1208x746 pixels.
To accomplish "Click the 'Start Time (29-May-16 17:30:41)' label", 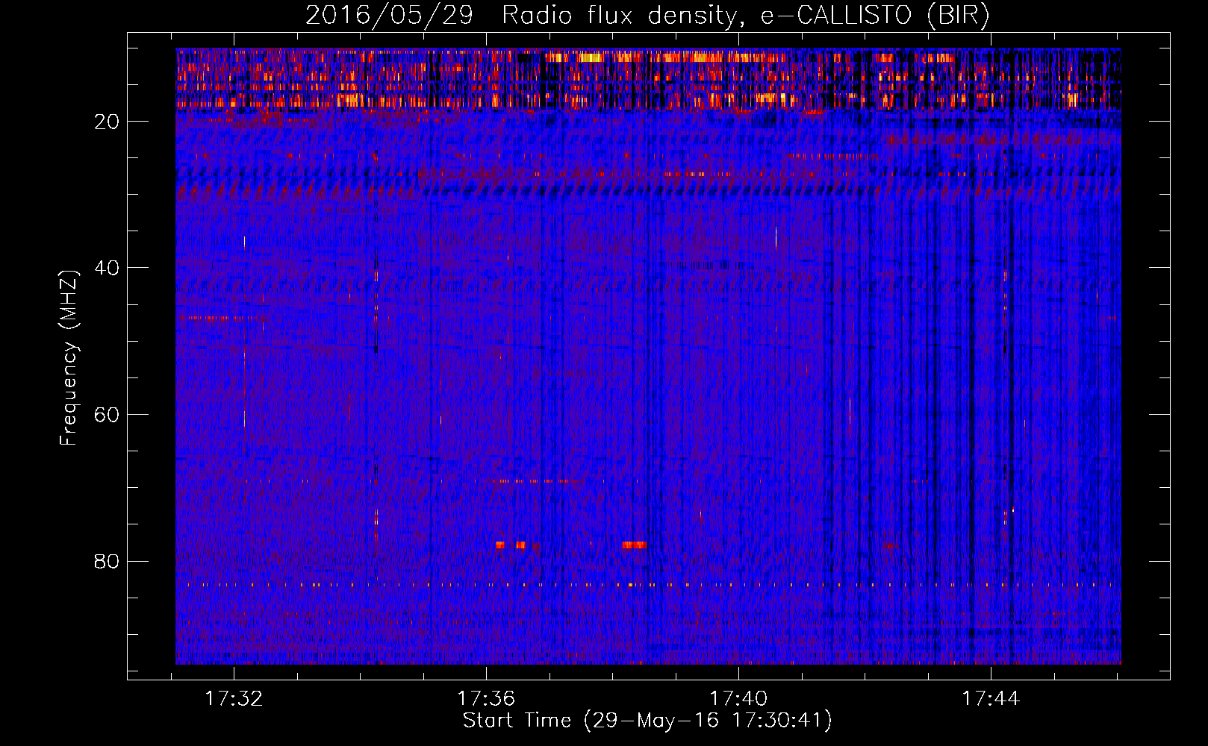I will [x=647, y=721].
